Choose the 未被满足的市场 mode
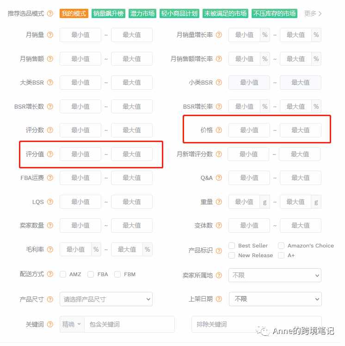The width and height of the screenshot is (345, 346). [225, 13]
